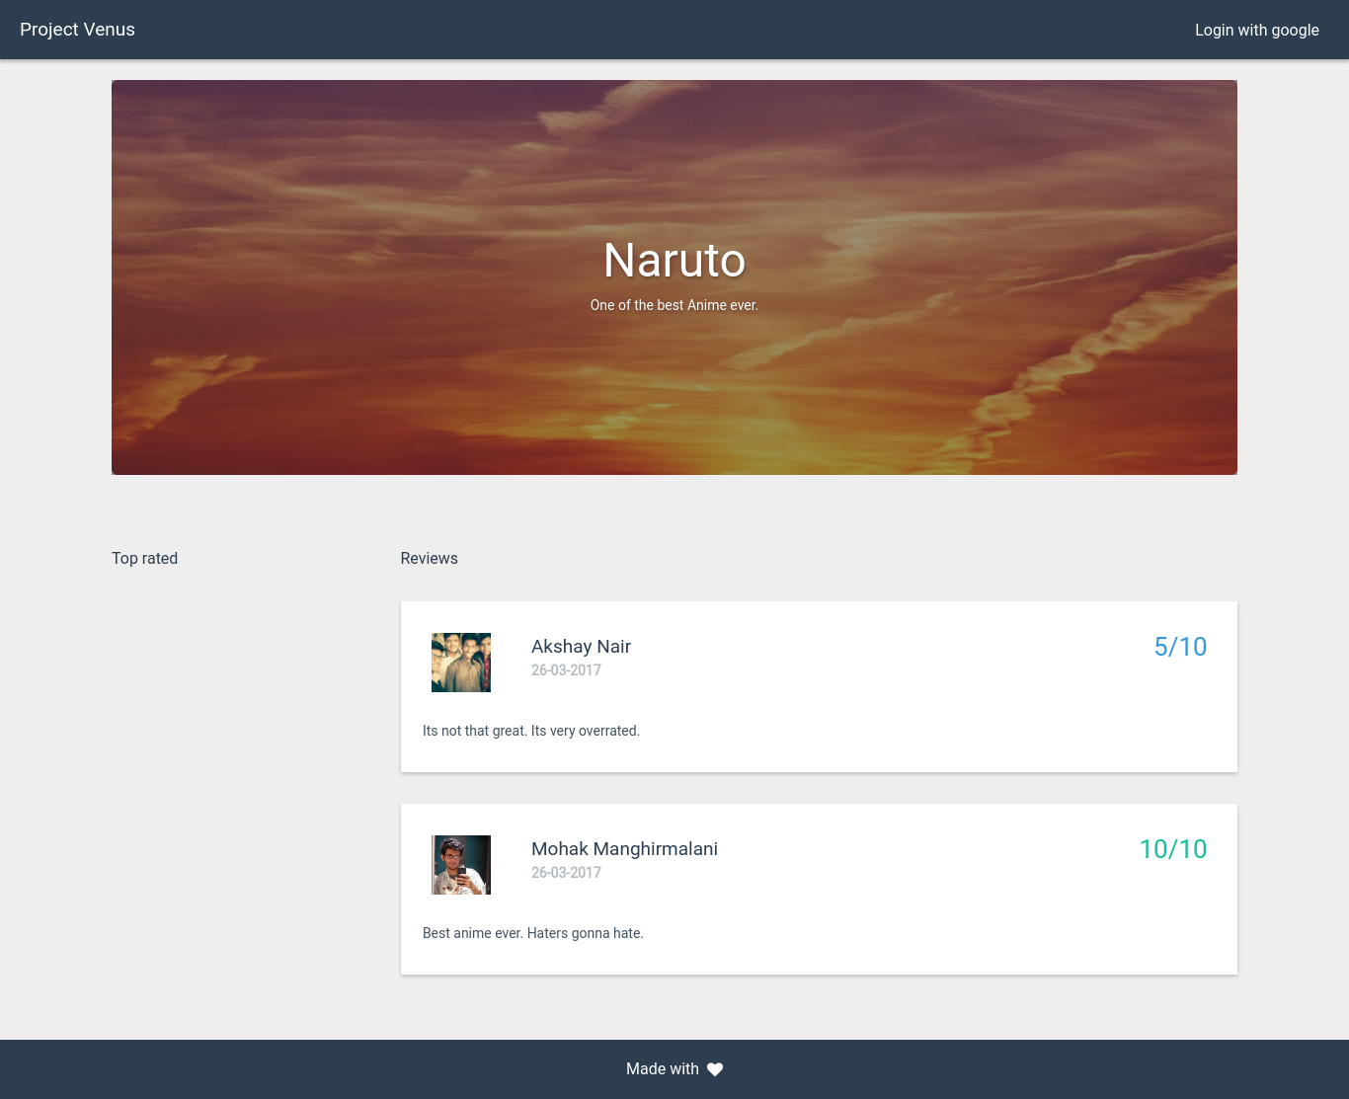The width and height of the screenshot is (1349, 1099).
Task: Click review text 'Best anime ever. Haters gonna hate.'
Action: [533, 933]
